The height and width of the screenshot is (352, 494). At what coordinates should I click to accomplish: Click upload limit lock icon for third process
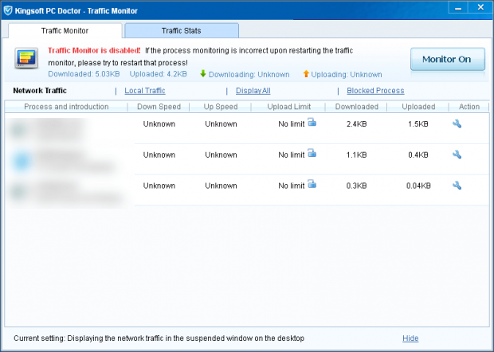point(312,185)
